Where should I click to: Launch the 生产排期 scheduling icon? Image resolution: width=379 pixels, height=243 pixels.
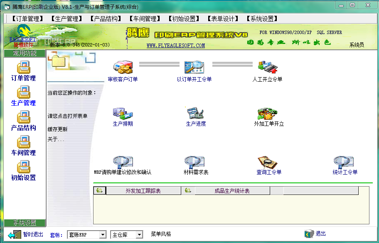[123, 113]
